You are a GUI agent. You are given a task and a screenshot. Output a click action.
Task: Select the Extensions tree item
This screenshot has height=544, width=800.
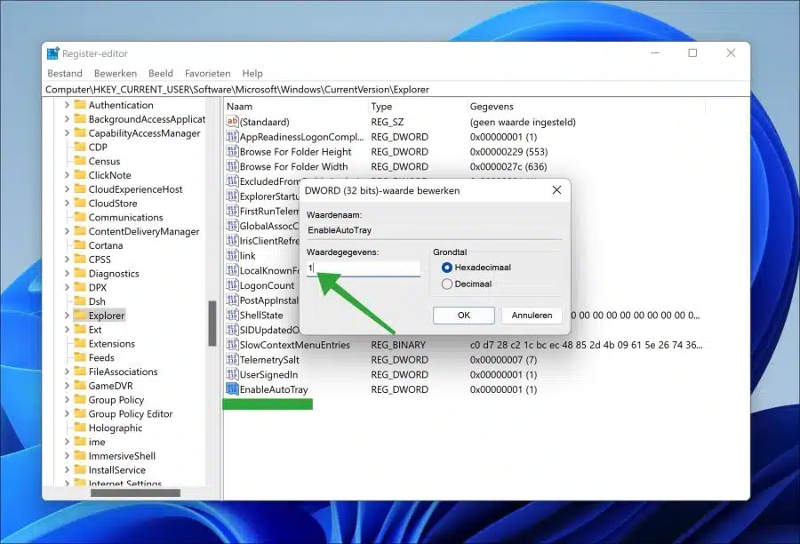(112, 343)
